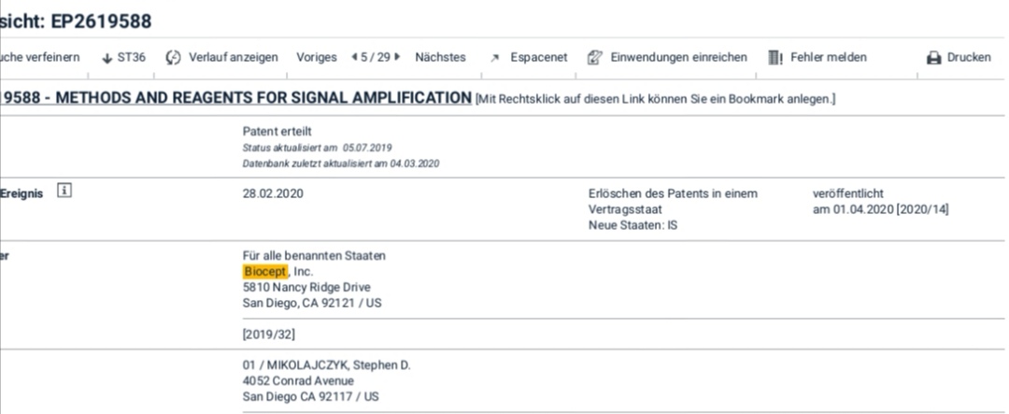This screenshot has width=1009, height=414.
Task: Select the ST36 text label
Action: (132, 58)
